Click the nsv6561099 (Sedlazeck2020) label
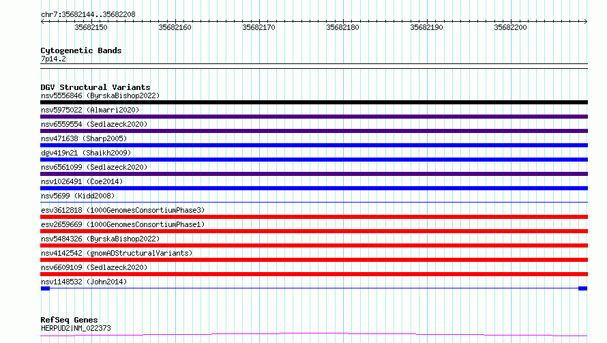 pos(94,167)
